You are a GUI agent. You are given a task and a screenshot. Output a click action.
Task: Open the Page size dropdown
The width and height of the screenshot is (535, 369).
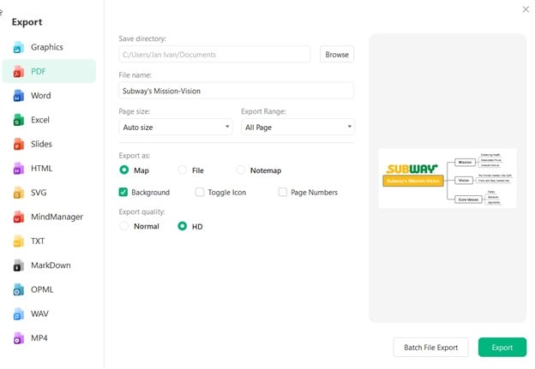[x=176, y=127]
